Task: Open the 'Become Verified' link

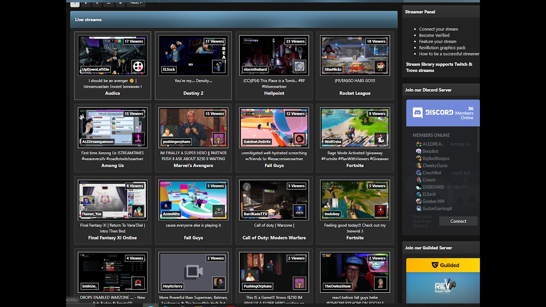Action: (x=434, y=35)
